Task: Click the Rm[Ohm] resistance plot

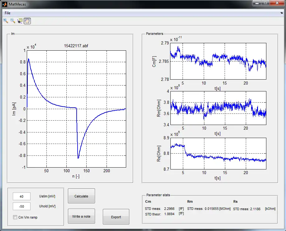Action: [x=218, y=108]
